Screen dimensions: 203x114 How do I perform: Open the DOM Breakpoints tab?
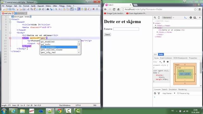(x=180, y=58)
